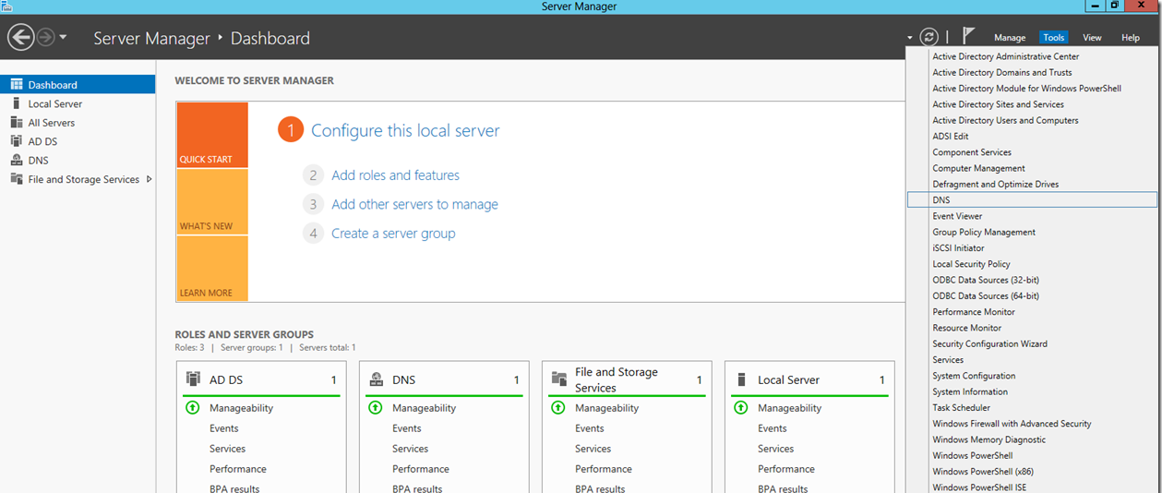Open the Notifications flag icon
The width and height of the screenshot is (1162, 493).
tap(968, 36)
